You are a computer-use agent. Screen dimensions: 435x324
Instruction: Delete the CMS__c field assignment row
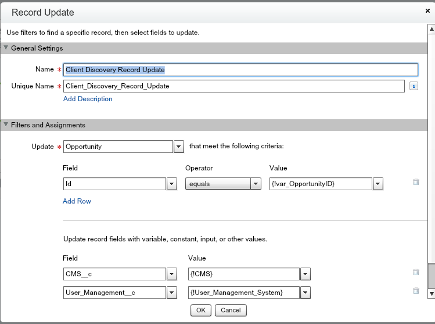click(416, 272)
